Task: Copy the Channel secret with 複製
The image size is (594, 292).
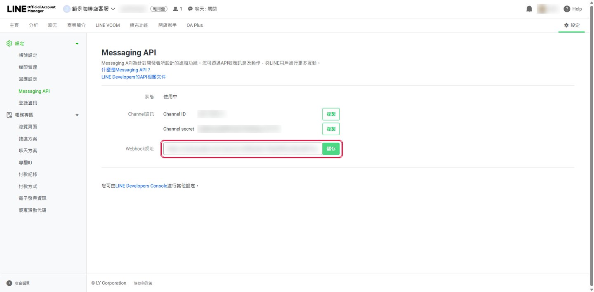Action: click(x=331, y=129)
